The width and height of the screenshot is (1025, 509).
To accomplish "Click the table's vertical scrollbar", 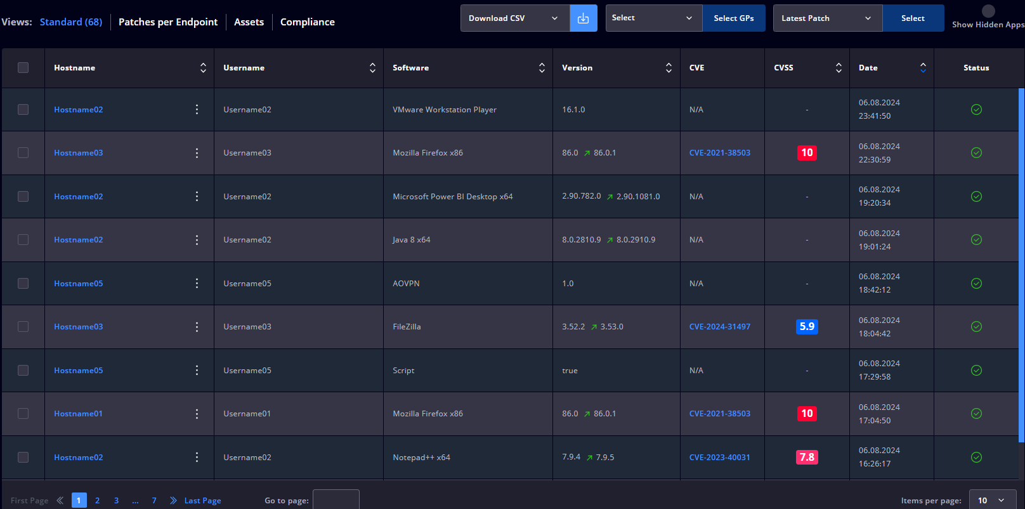I will click(1021, 265).
